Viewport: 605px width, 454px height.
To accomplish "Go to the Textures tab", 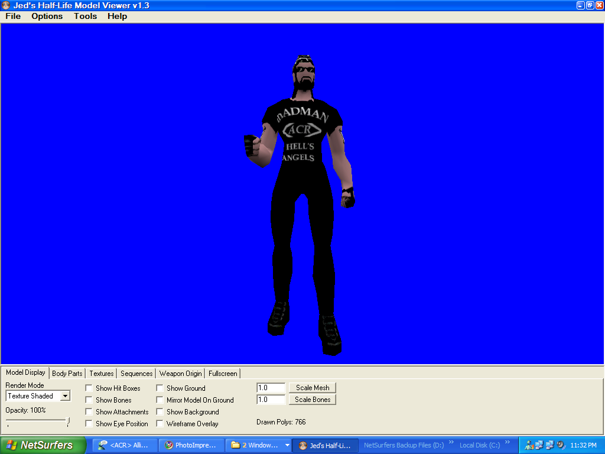I will point(102,374).
